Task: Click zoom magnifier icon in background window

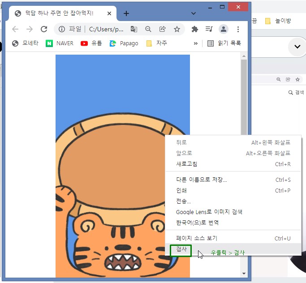Action: [279, 79]
